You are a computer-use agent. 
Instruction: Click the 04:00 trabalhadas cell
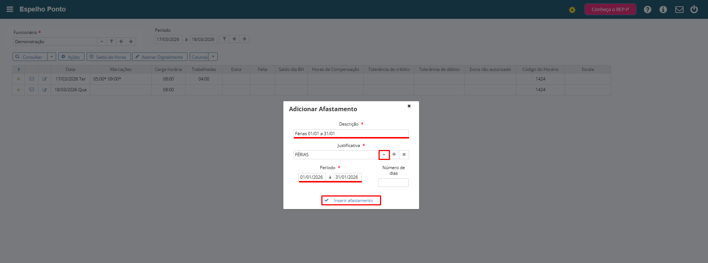(x=204, y=79)
